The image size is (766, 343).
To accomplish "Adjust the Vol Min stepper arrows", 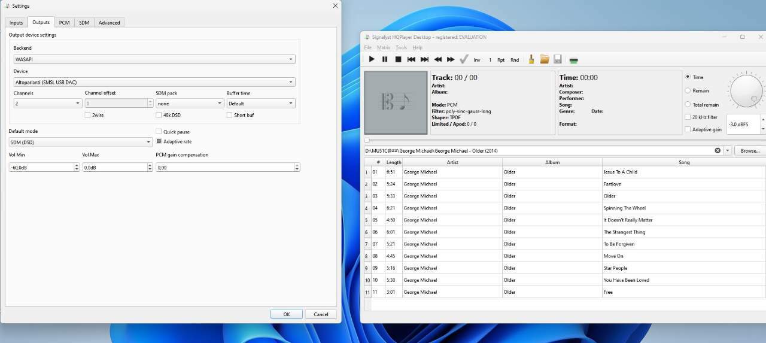I will tap(77, 167).
